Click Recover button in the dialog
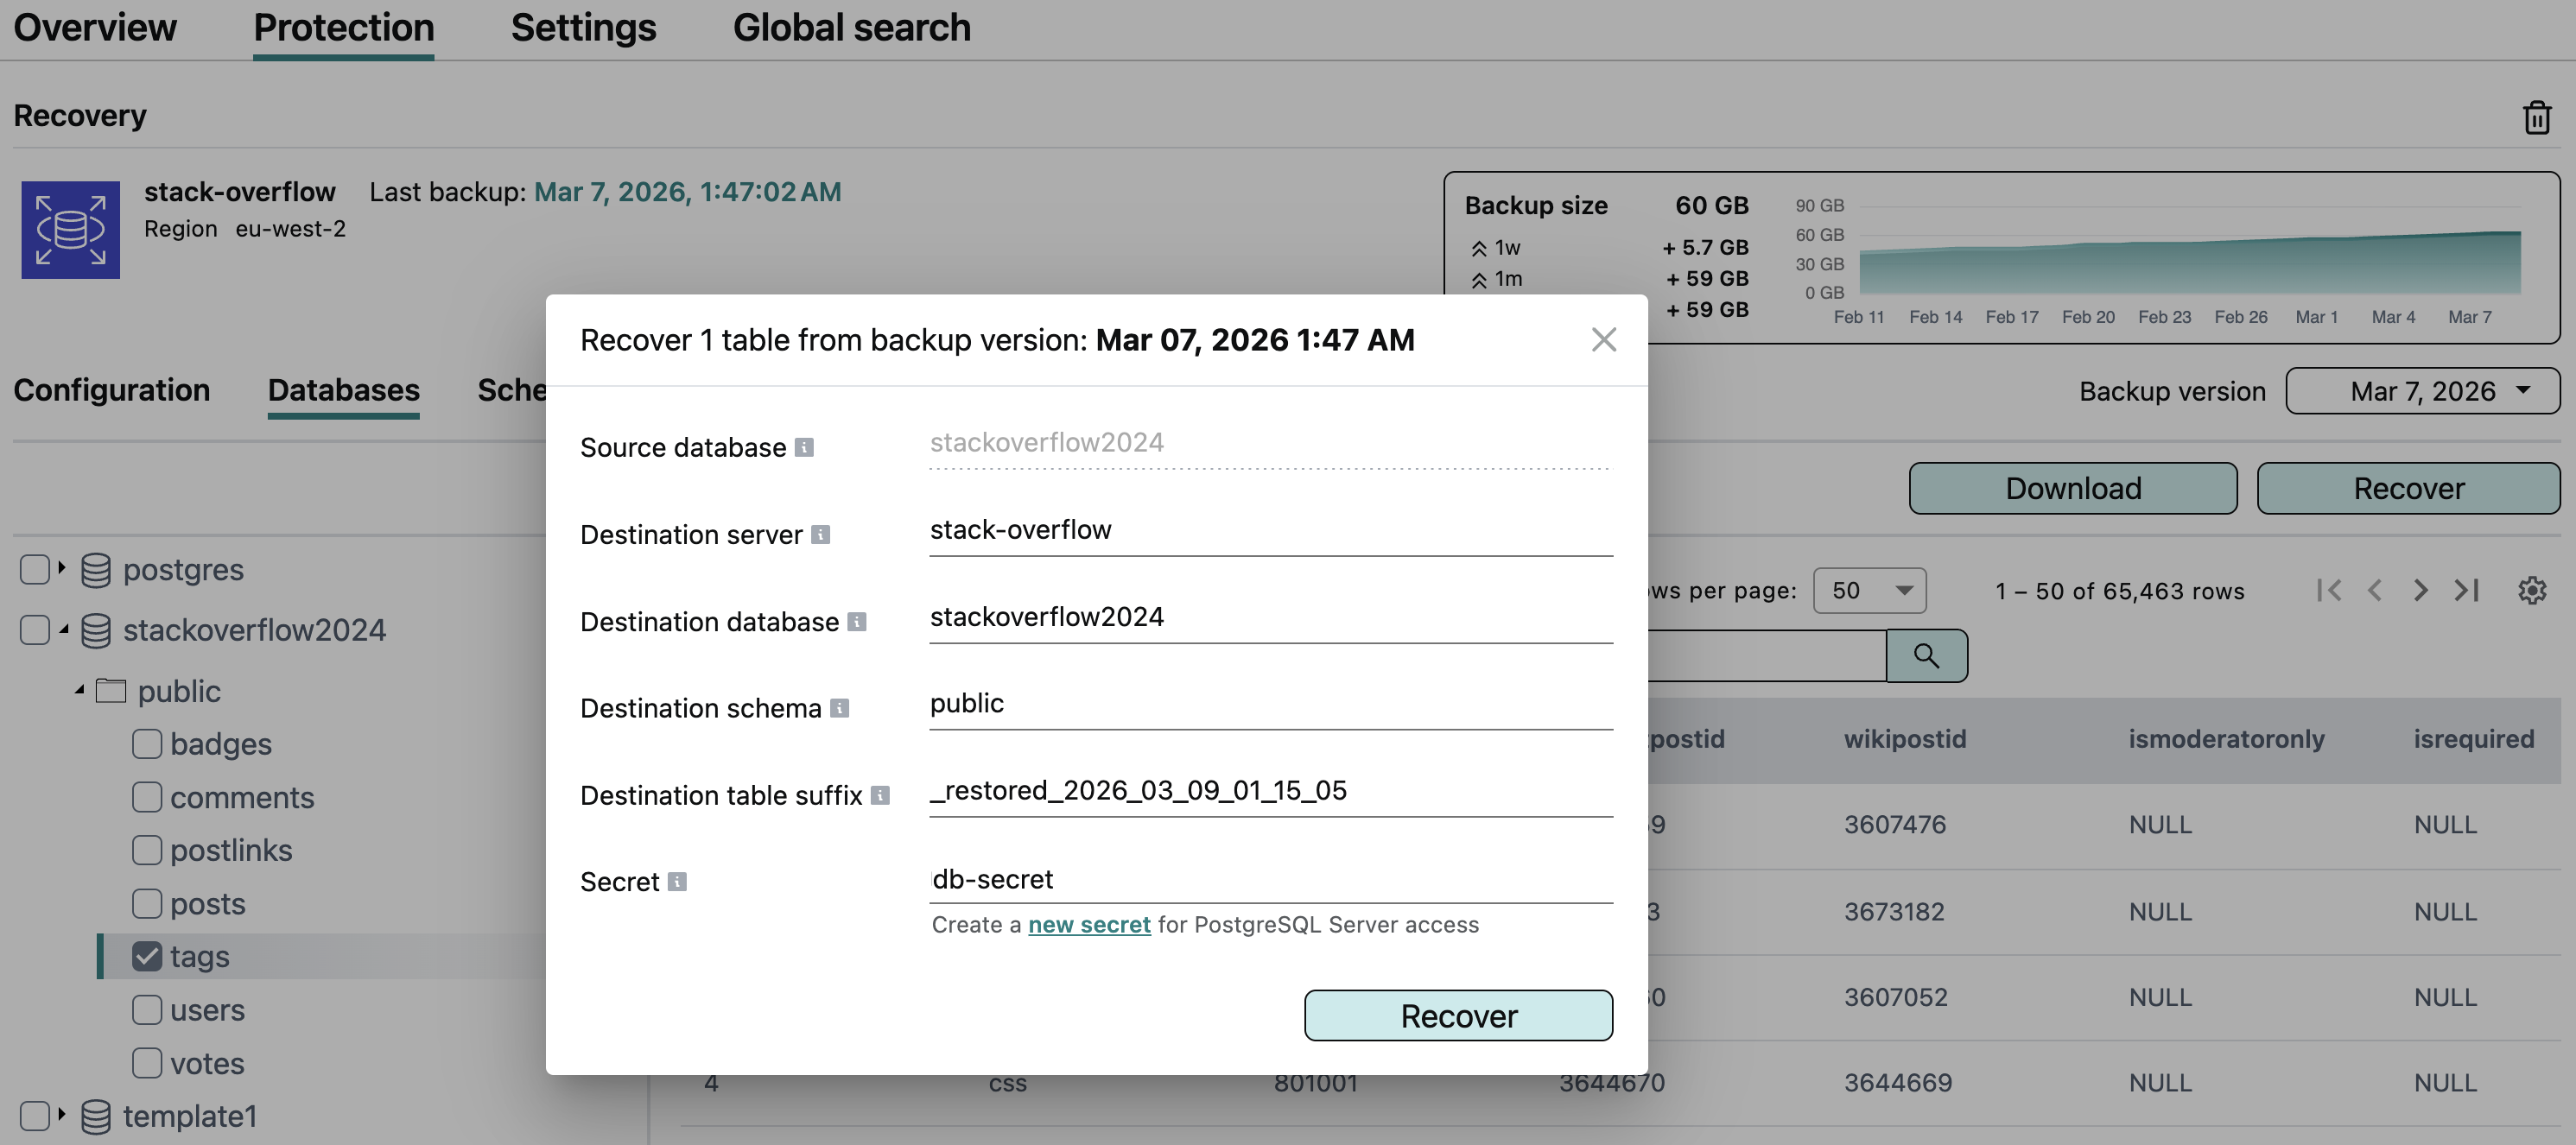 1457,1016
